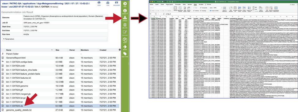Select GenomeReport.html file row

coord(61,58)
